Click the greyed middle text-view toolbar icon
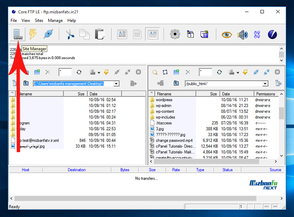Viewport: 294px width, 217px height. click(137, 34)
